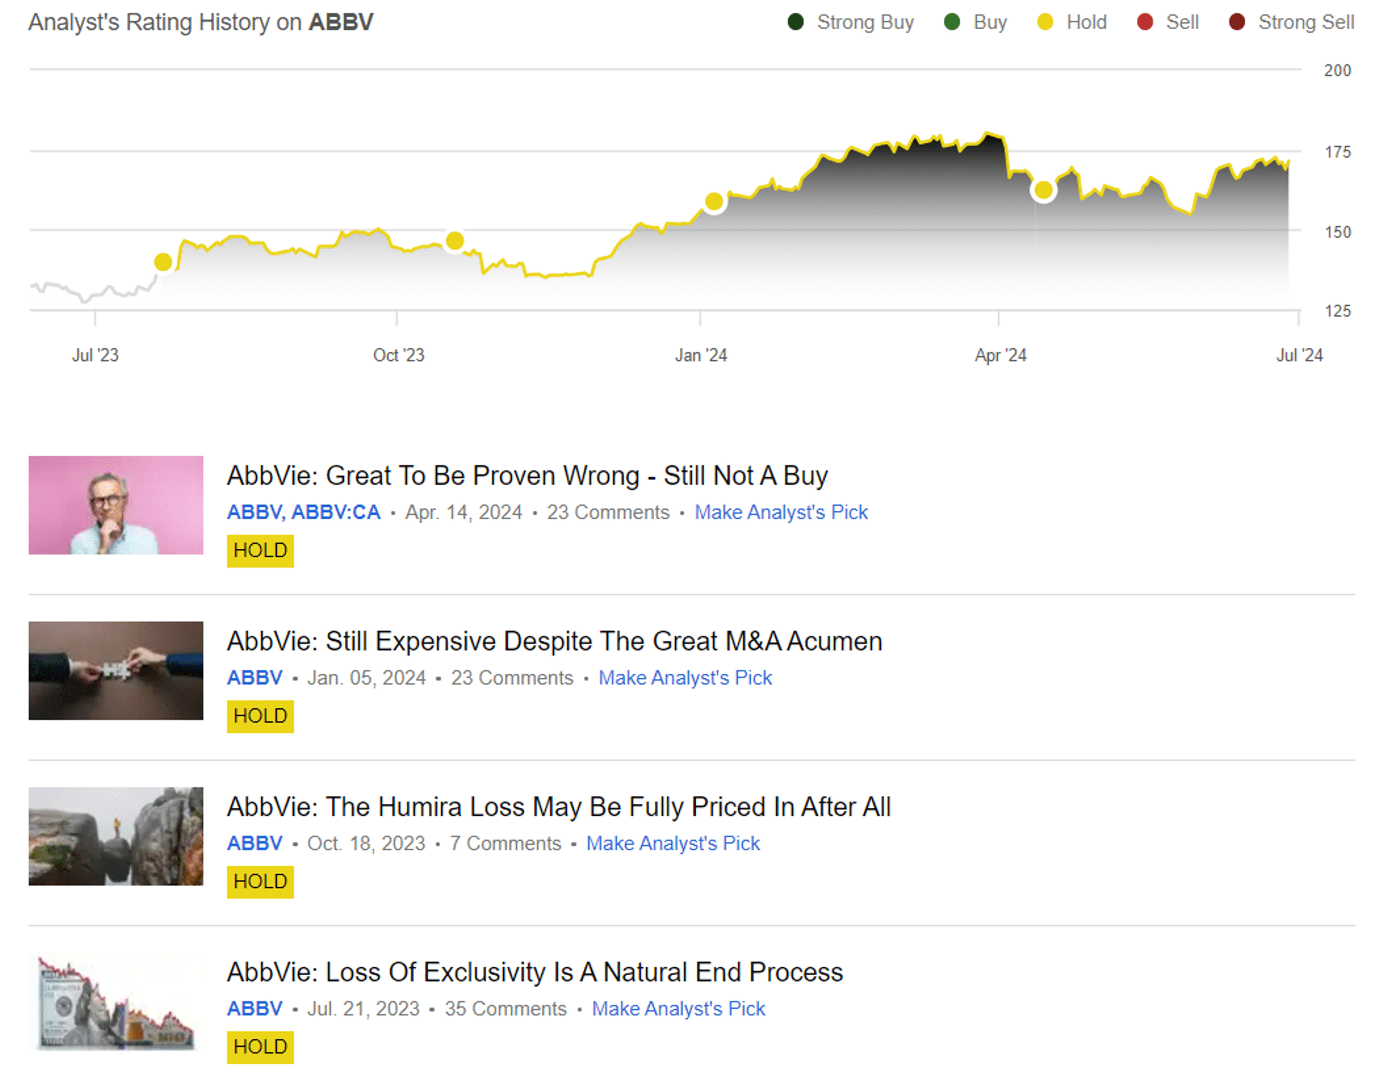Select the July 2023 hold rating marker

tap(163, 262)
